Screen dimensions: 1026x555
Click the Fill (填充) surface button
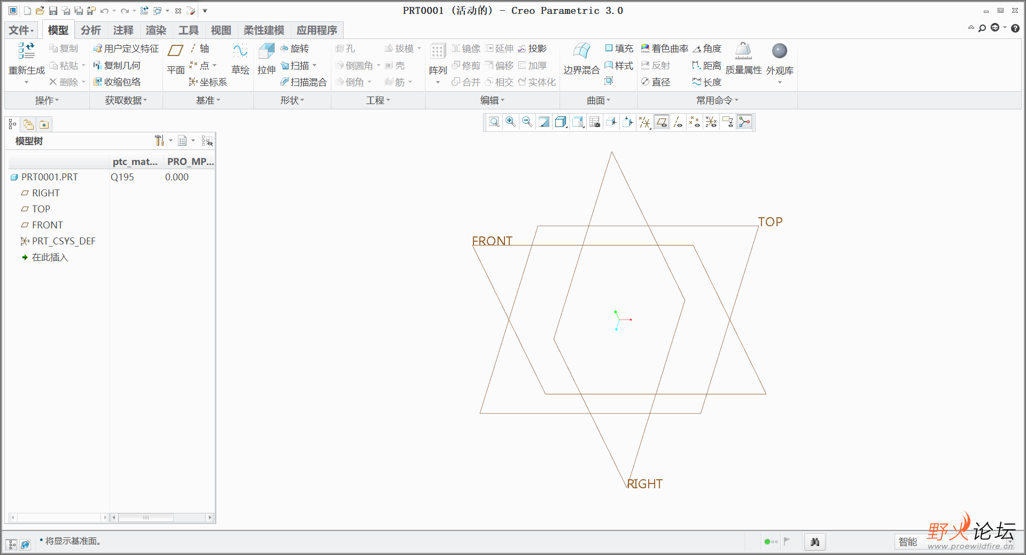pos(619,49)
